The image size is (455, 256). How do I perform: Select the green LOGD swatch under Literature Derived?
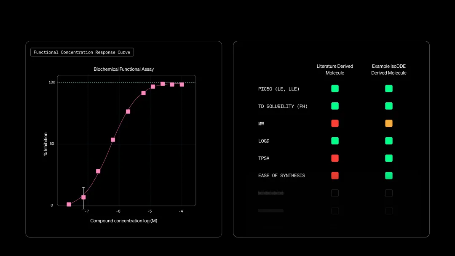(x=335, y=141)
